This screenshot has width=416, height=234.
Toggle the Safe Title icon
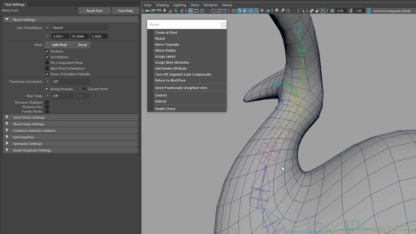pyautogui.click(x=225, y=11)
